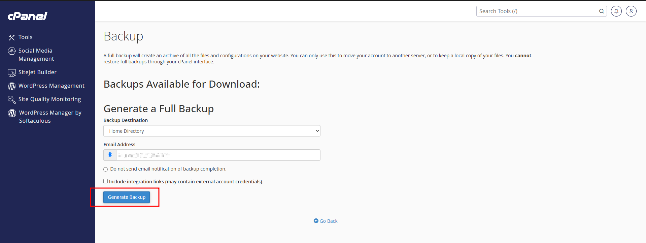Follow the Go Back link

pos(329,221)
